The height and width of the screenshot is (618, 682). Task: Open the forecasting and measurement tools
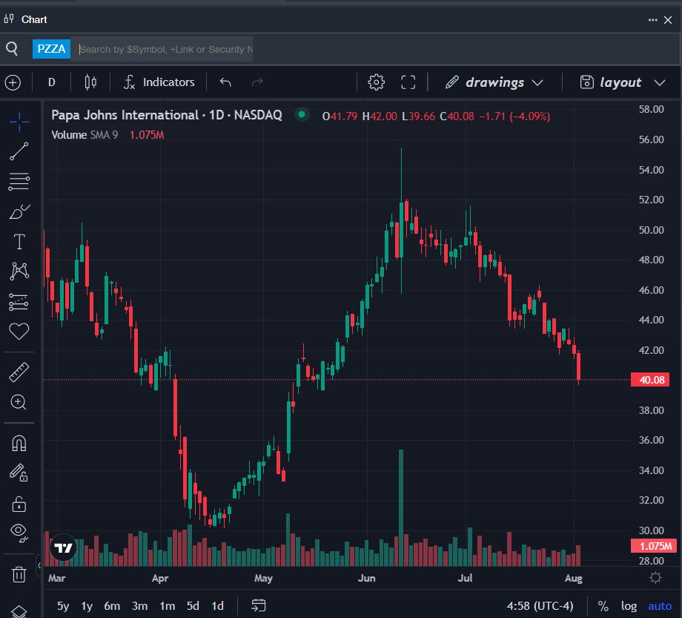[x=19, y=302]
